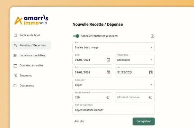The image size is (194, 128).
Task: Open the Récurrence dropdown set to Mensuelle
Action: pyautogui.click(x=135, y=60)
